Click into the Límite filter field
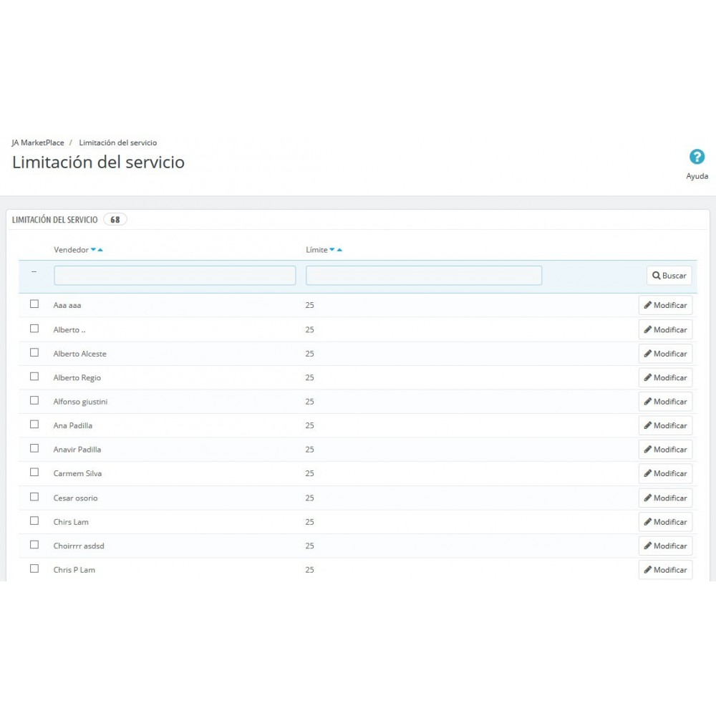 (x=423, y=276)
